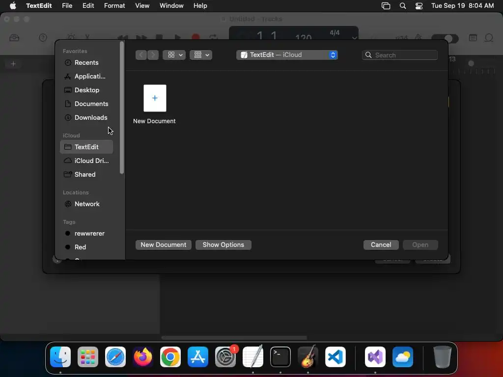Click the back navigation arrow
Viewport: 503px width, 377px height.
141,55
